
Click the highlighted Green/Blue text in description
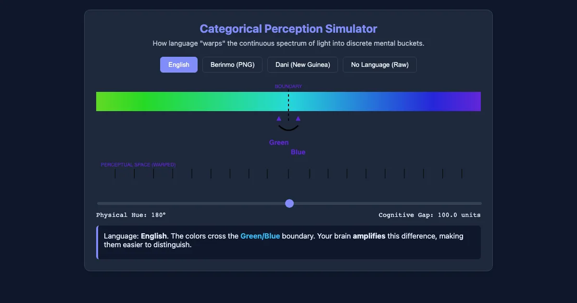[x=260, y=236]
